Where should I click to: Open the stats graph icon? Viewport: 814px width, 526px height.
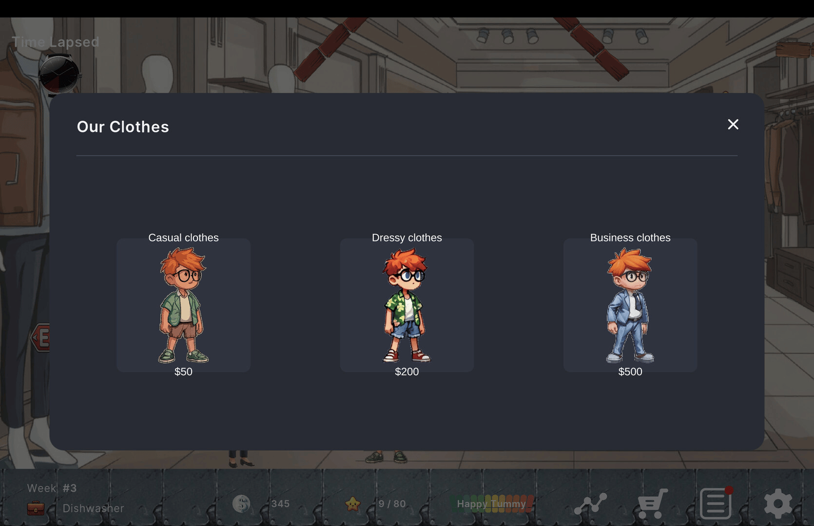coord(590,504)
